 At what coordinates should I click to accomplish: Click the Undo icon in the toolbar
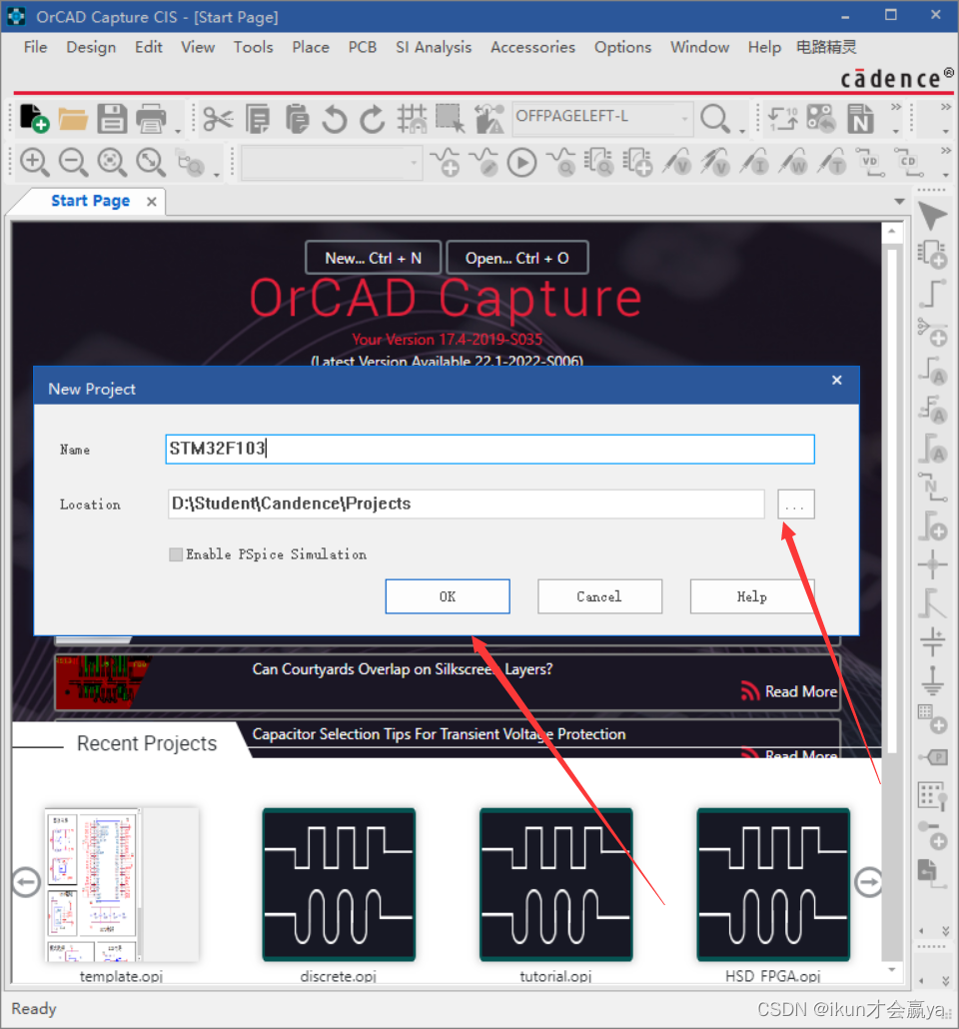334,118
